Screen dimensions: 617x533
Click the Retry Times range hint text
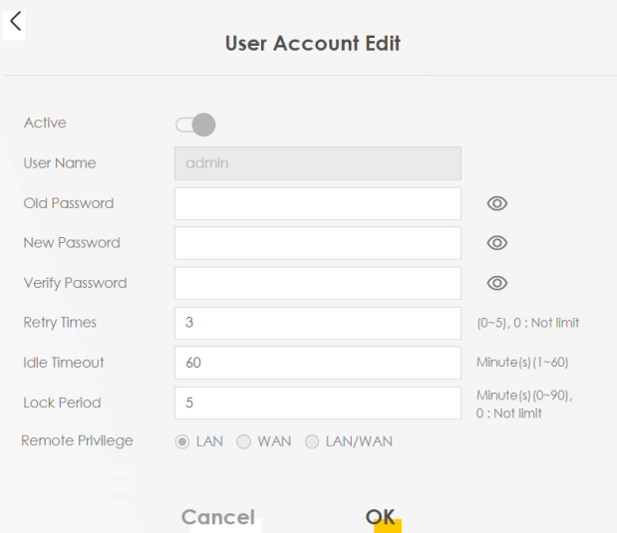(527, 323)
